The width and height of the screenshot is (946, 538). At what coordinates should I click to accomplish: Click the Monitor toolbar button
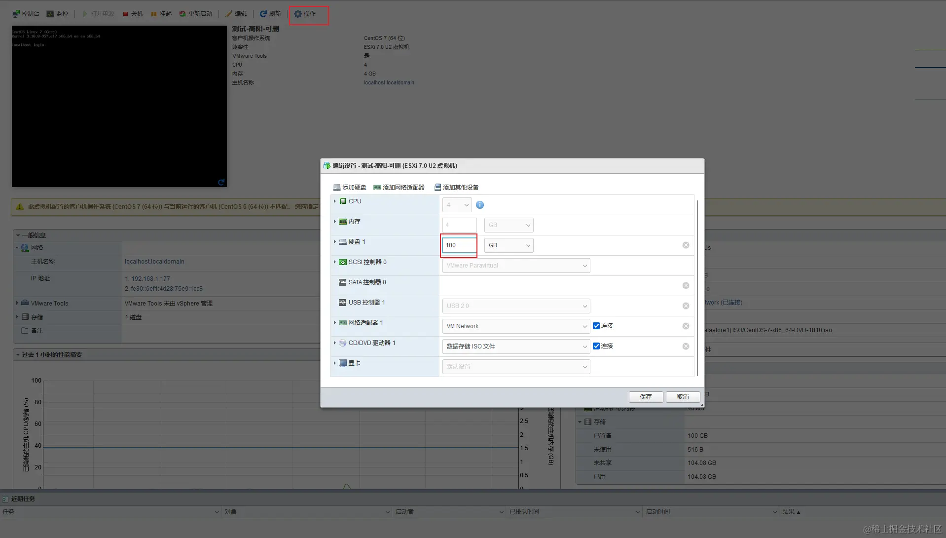click(x=57, y=14)
